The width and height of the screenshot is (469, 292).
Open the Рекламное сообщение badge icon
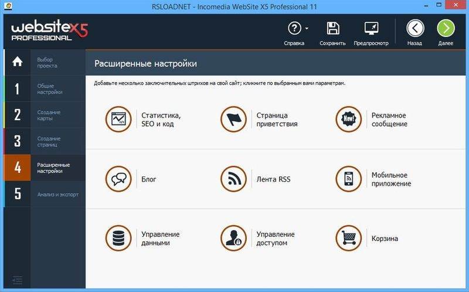pyautogui.click(x=348, y=120)
